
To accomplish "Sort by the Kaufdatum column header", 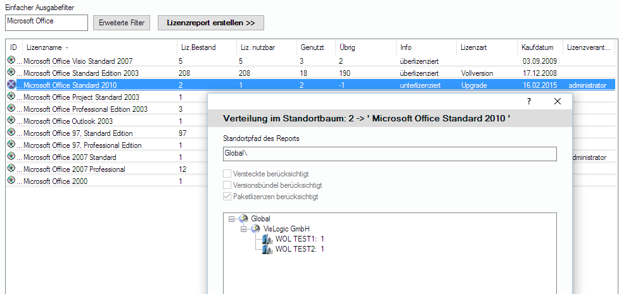I will 540,47.
